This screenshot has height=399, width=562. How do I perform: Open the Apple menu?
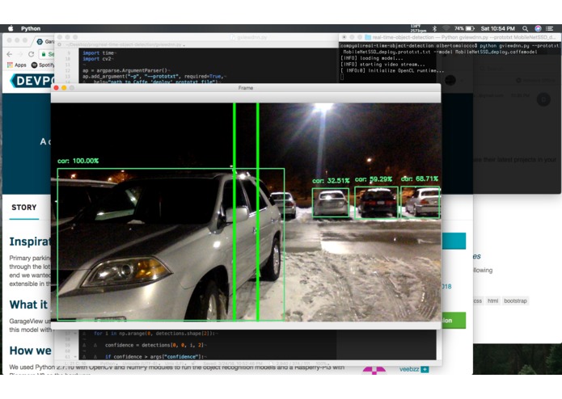11,28
